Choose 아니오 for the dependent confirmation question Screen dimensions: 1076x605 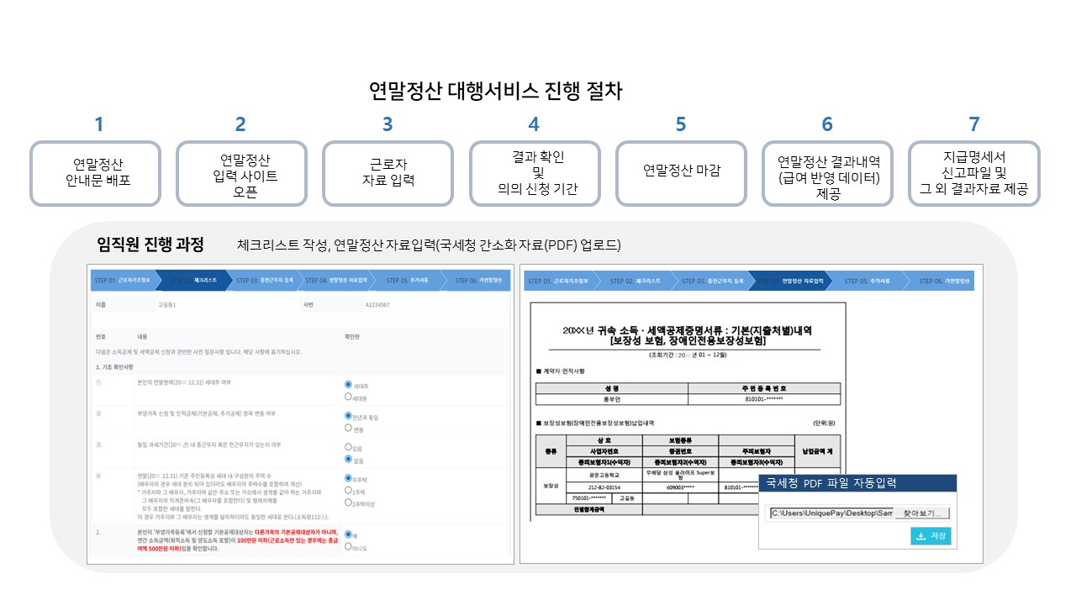pos(347,546)
